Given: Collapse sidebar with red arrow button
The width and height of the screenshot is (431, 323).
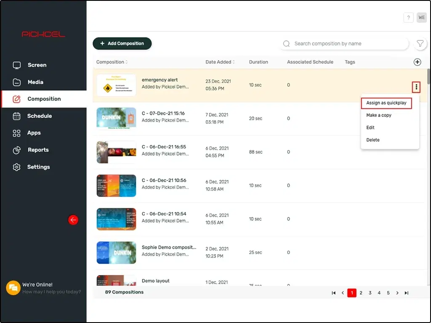Looking at the screenshot, I should 73,220.
